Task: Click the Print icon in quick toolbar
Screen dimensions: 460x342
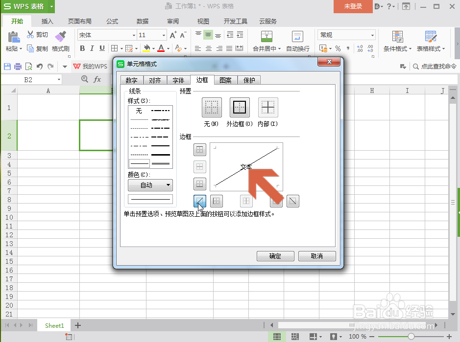Action: point(18,67)
